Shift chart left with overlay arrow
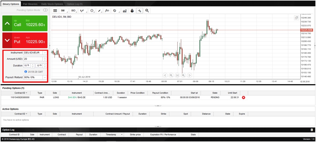 [165, 76]
